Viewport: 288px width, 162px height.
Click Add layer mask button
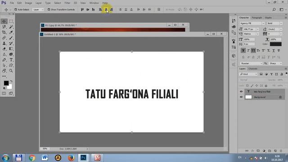pyautogui.click(x=258, y=151)
